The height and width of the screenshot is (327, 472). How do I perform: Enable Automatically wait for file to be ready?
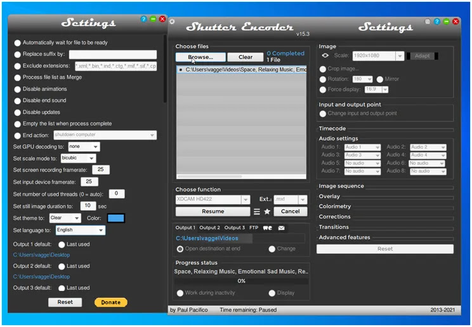18,43
